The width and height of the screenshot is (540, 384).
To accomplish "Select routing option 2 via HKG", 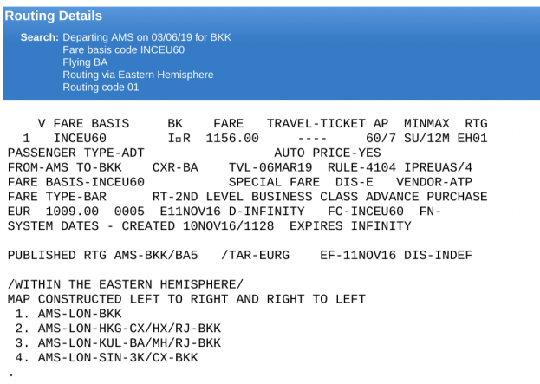I will tap(118, 329).
